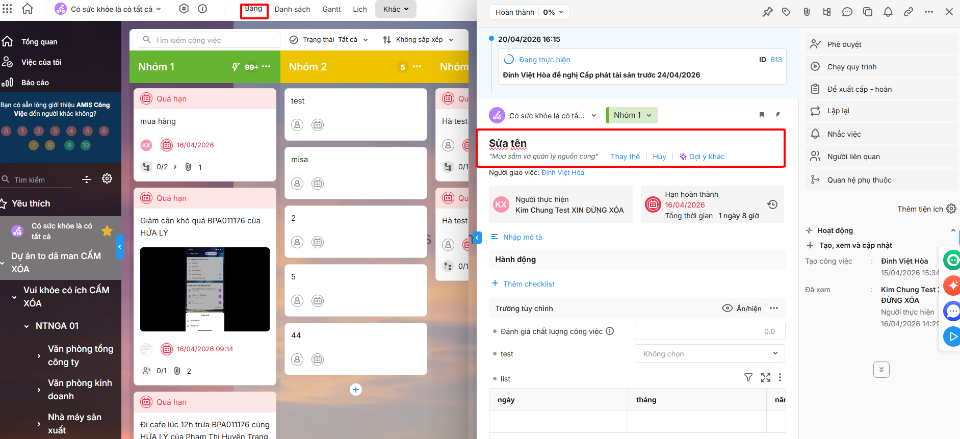Click Gợi ý khác for another suggestion
The image size is (960, 439).
(x=702, y=157)
